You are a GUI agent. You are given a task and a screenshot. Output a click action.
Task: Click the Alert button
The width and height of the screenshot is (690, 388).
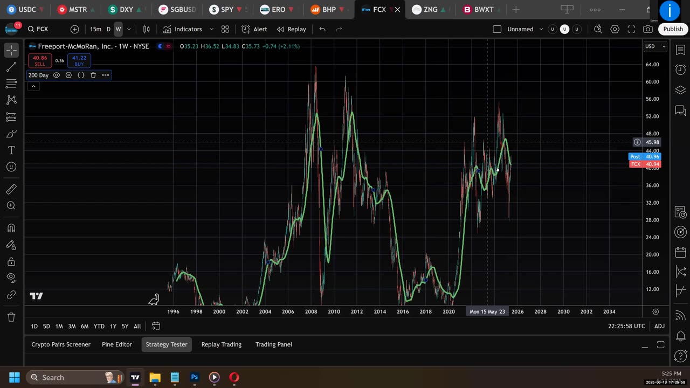pos(254,29)
